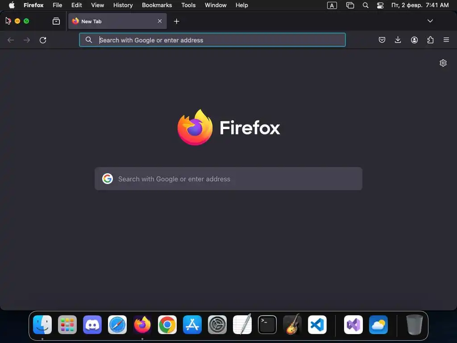Switch keyboard input source in menu bar

click(x=332, y=5)
